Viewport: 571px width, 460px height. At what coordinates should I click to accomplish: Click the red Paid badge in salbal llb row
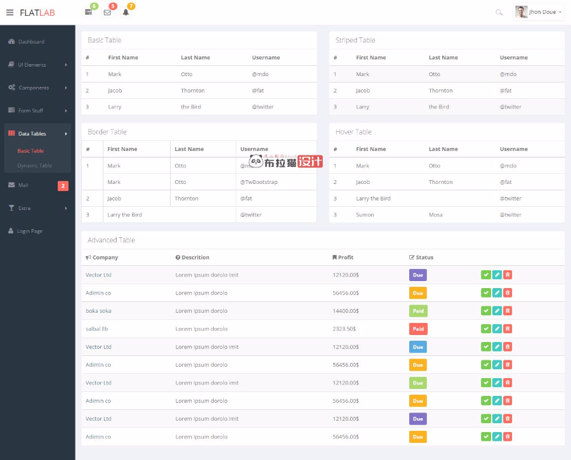click(x=418, y=329)
